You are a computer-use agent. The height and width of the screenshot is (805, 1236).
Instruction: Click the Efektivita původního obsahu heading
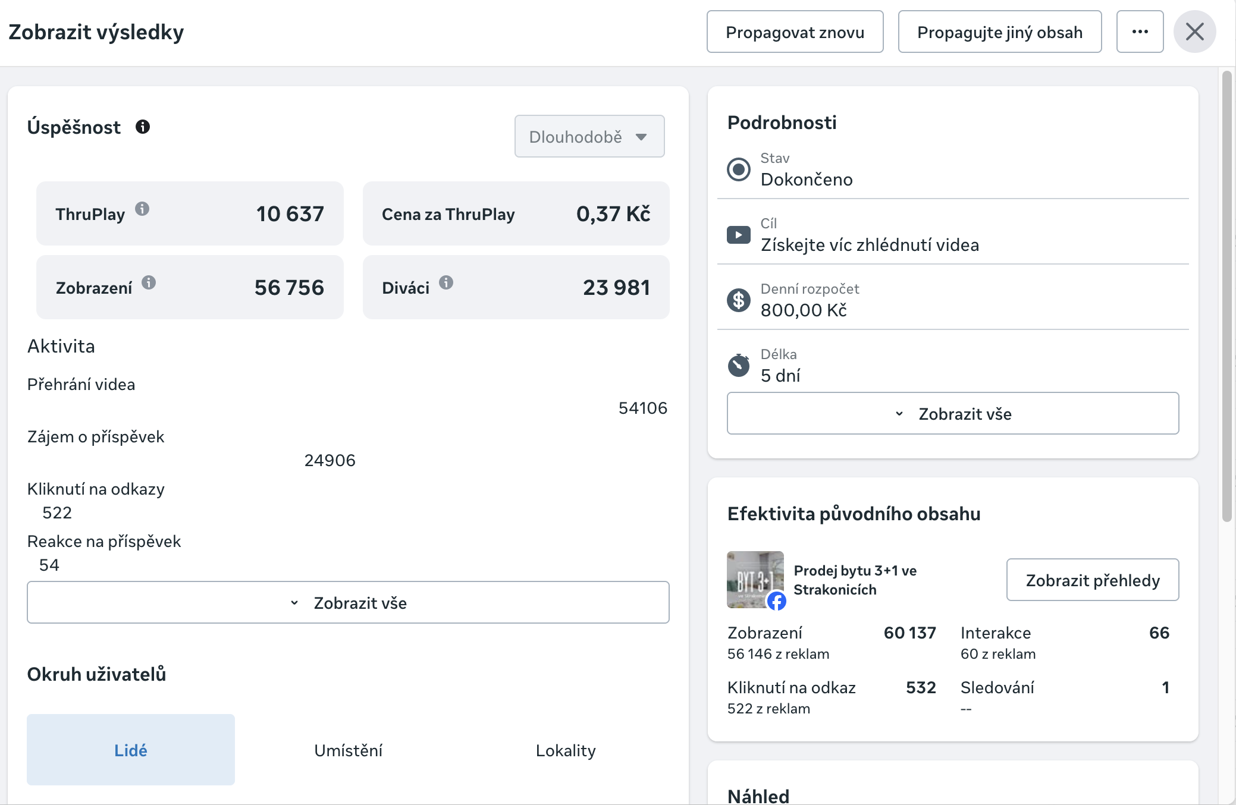(854, 514)
